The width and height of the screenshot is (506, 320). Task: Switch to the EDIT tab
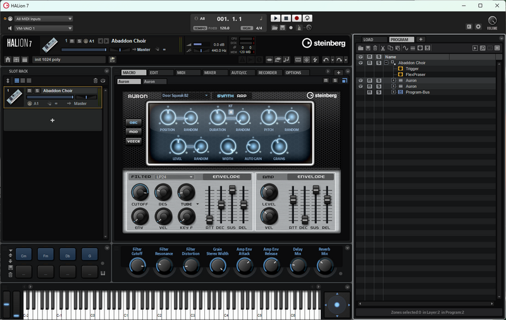click(x=161, y=73)
